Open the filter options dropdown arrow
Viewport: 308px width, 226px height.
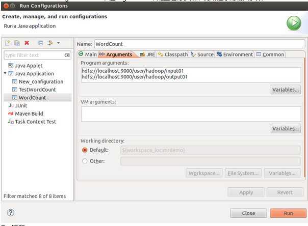(x=58, y=43)
